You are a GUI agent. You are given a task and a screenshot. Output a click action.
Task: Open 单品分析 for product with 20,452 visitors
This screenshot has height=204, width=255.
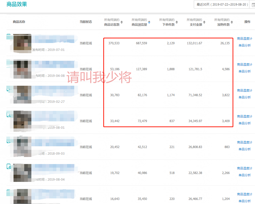point(245,149)
